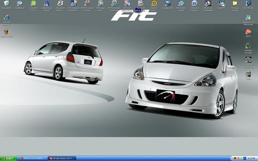Click the Halo game shortcut

248,75
